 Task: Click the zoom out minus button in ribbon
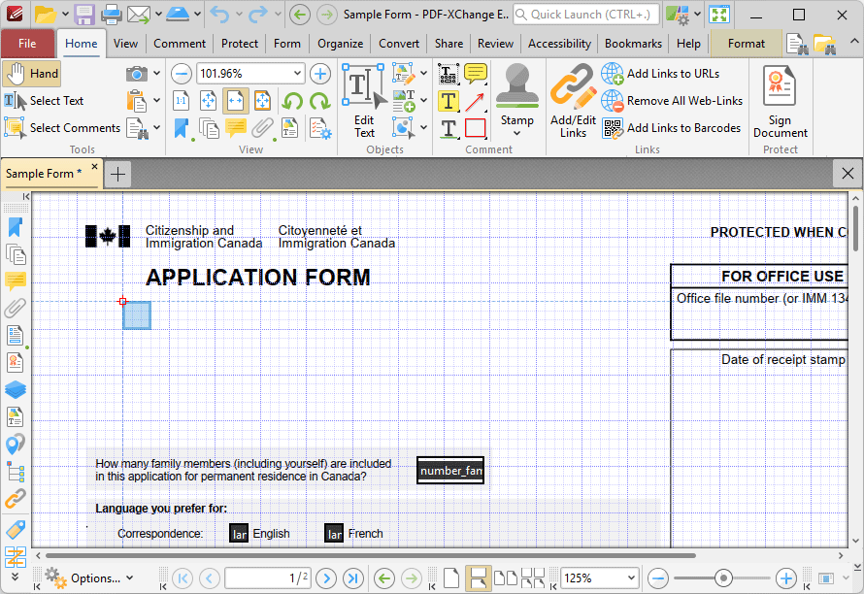(x=181, y=74)
